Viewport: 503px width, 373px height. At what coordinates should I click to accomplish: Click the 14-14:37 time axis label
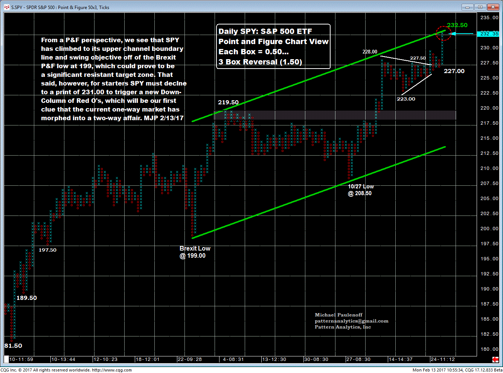(x=401, y=359)
